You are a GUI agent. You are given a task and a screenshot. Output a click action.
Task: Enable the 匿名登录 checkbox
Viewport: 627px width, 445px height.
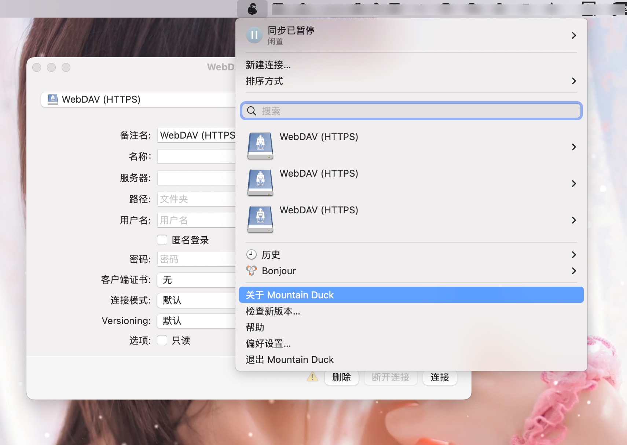click(162, 240)
